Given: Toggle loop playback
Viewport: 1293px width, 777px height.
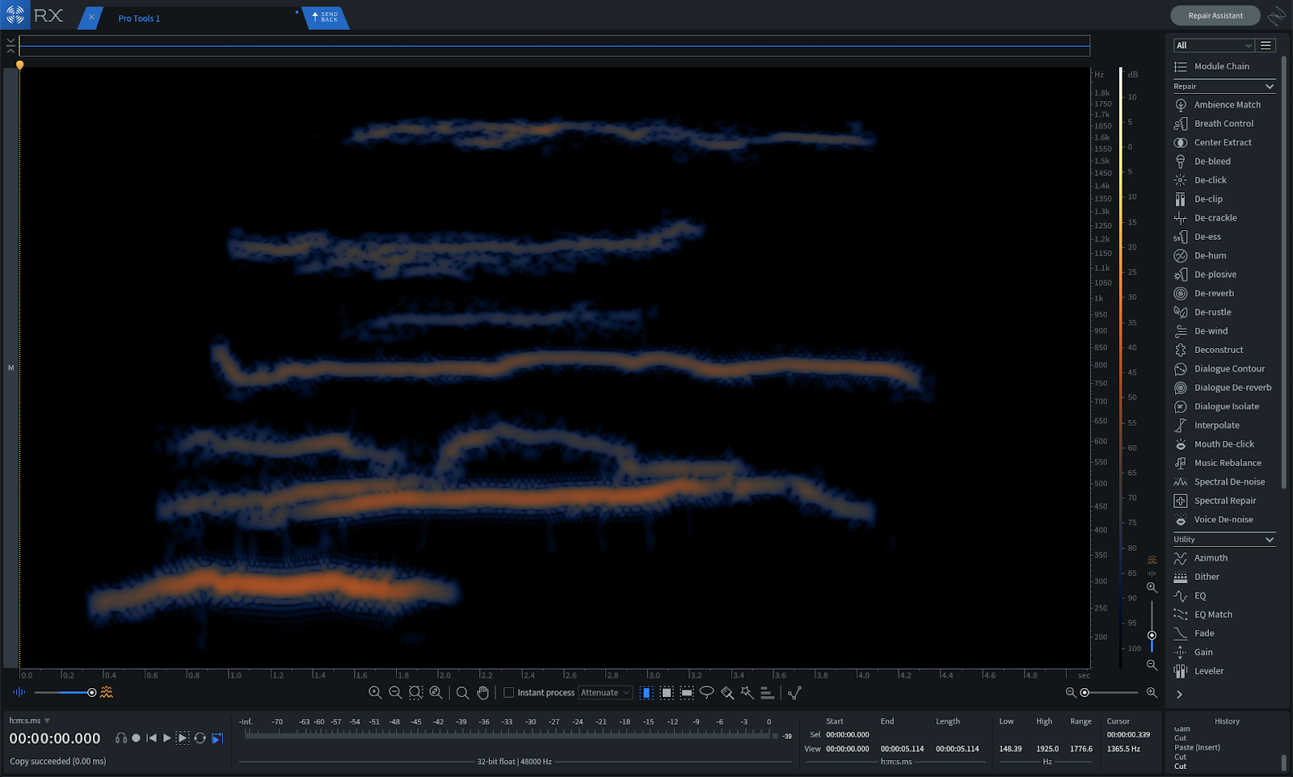Looking at the screenshot, I should click(x=200, y=738).
